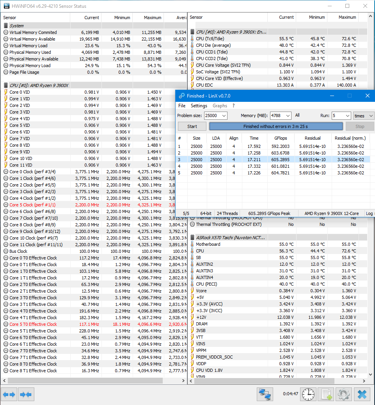Open the ? help menu in LinX

(x=233, y=106)
